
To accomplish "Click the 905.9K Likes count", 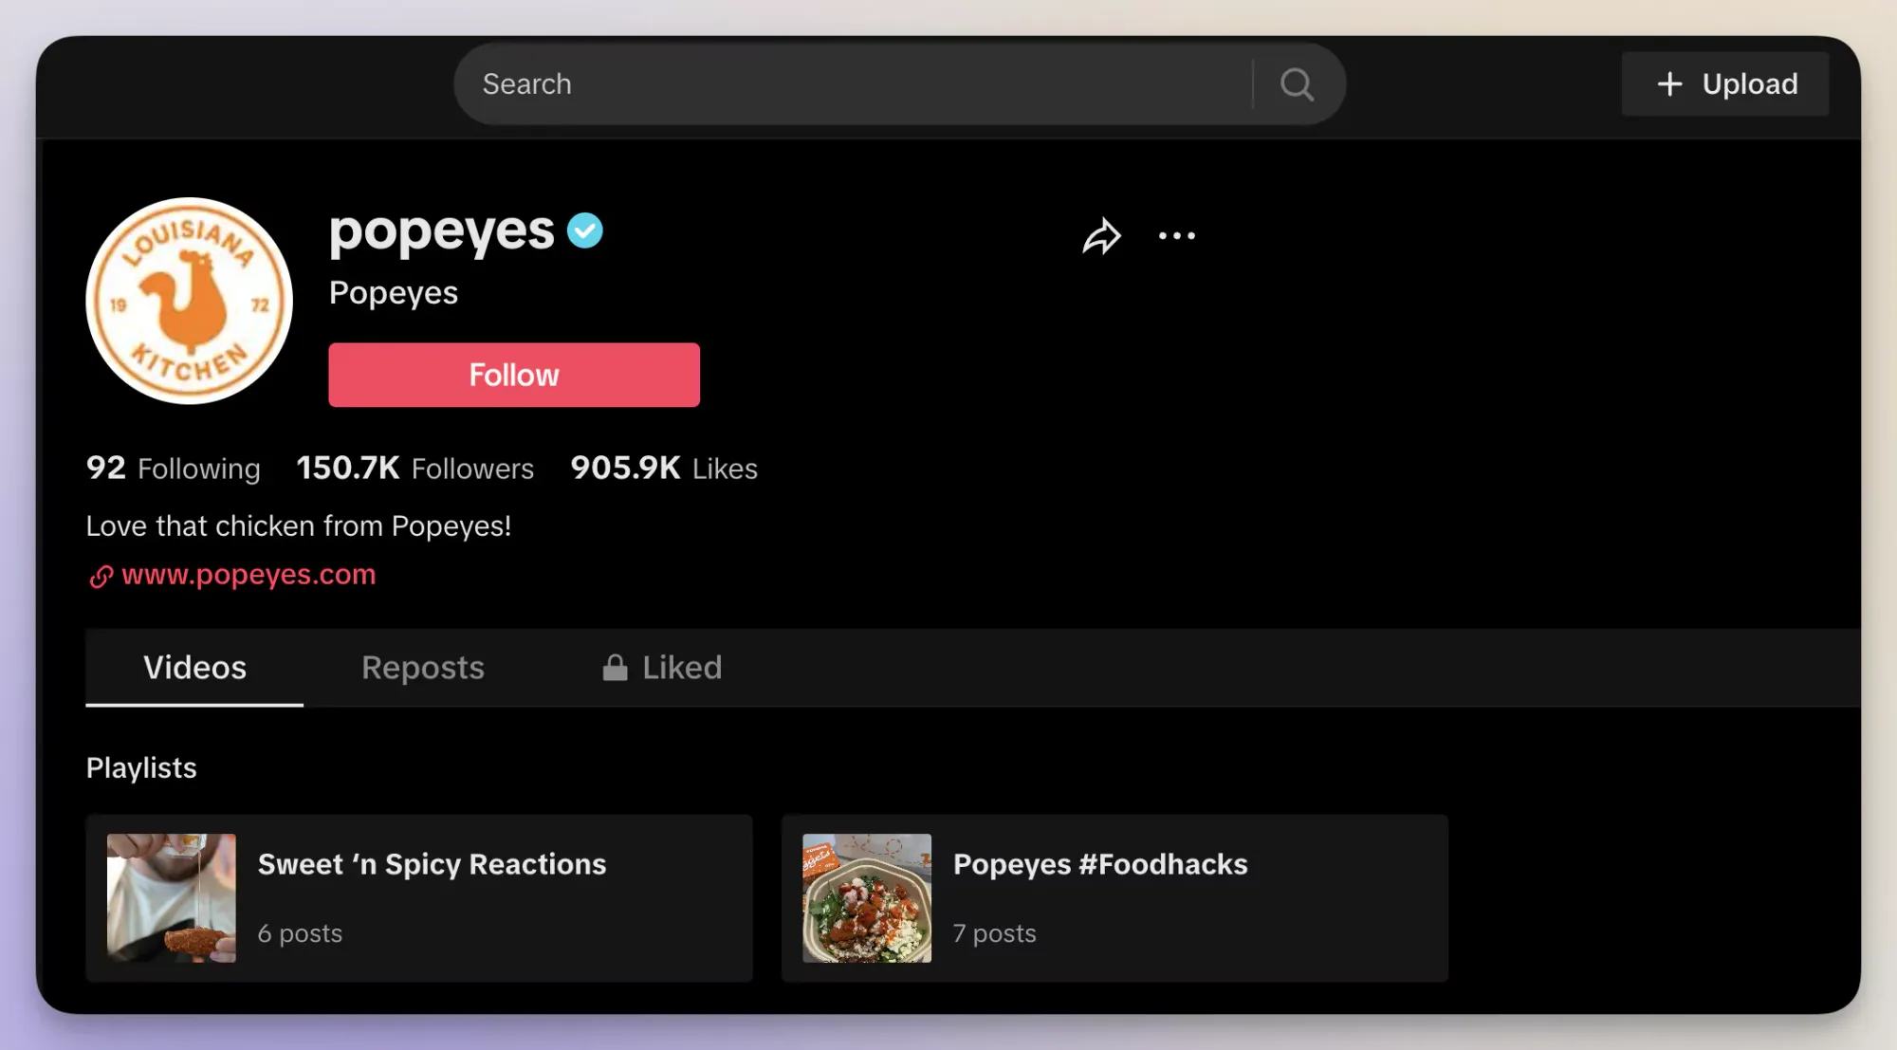I will click(664, 469).
